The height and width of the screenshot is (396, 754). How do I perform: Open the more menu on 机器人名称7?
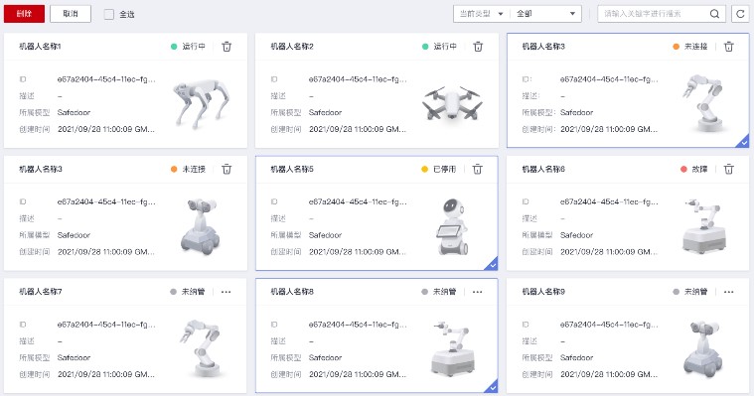(x=226, y=292)
